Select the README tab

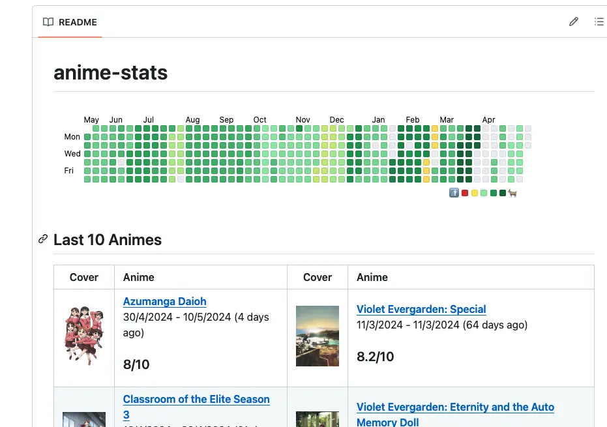[x=70, y=22]
